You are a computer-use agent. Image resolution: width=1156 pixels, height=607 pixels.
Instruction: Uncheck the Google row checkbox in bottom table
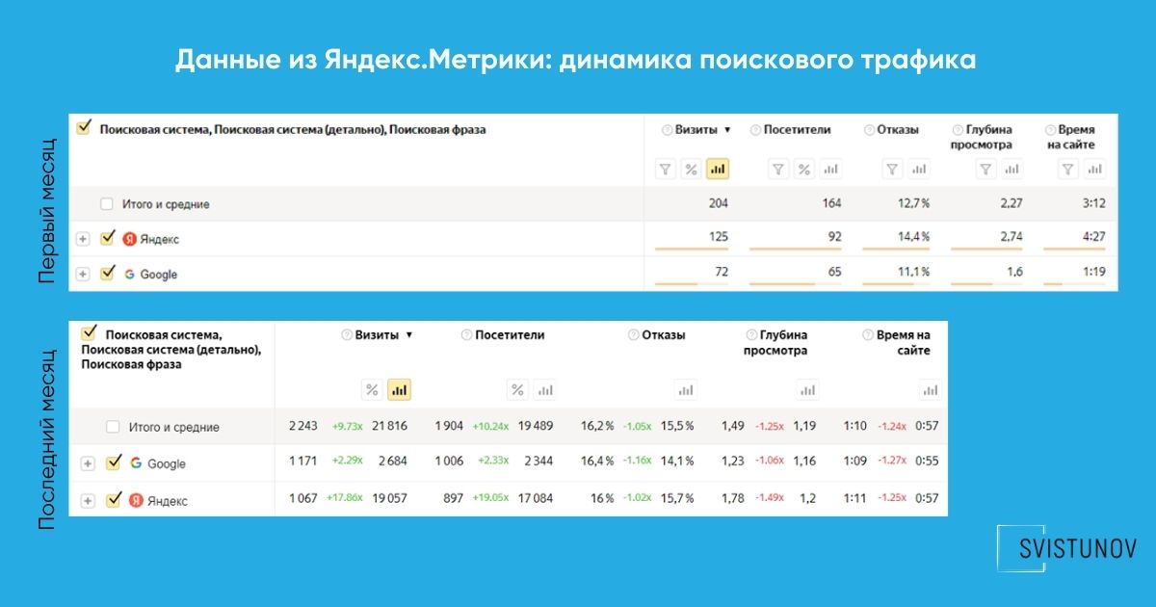114,463
